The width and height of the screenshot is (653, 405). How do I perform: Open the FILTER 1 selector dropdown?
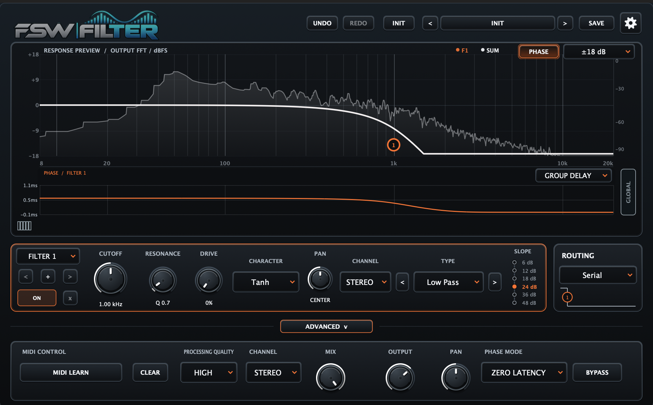click(x=48, y=256)
